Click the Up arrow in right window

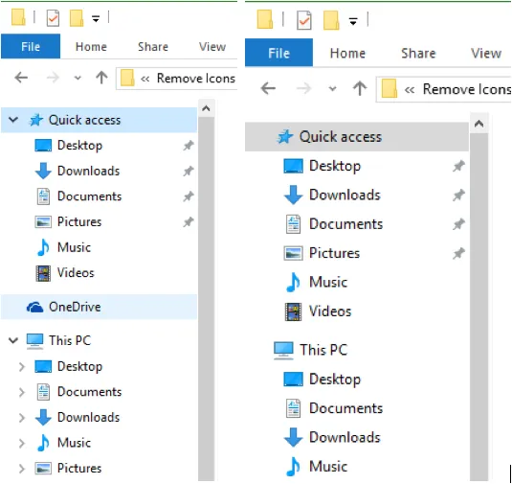coord(360,88)
